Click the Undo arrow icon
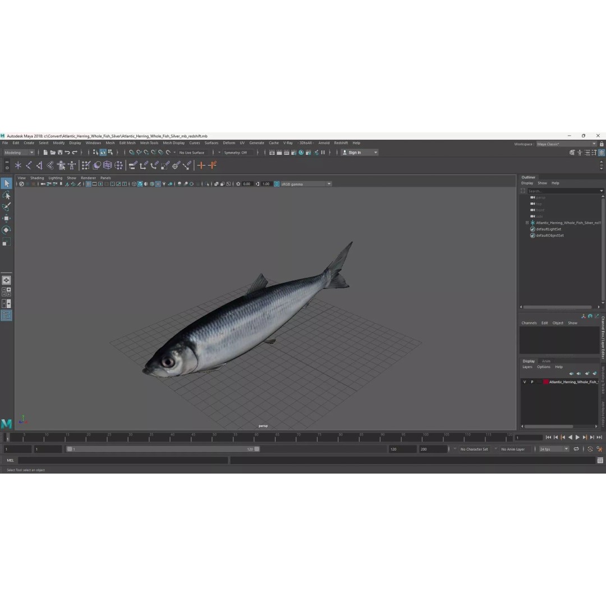This screenshot has height=606, width=606. click(67, 153)
